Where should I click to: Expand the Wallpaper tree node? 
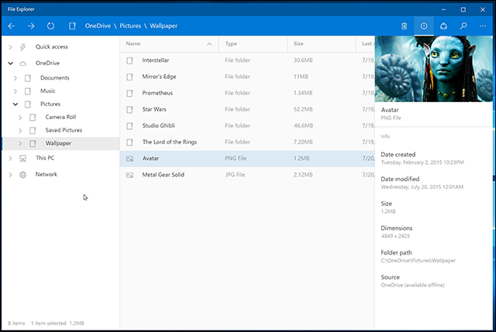pyautogui.click(x=20, y=144)
